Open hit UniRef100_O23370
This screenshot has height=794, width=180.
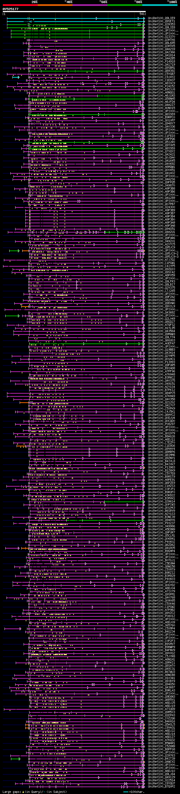pos(161,37)
